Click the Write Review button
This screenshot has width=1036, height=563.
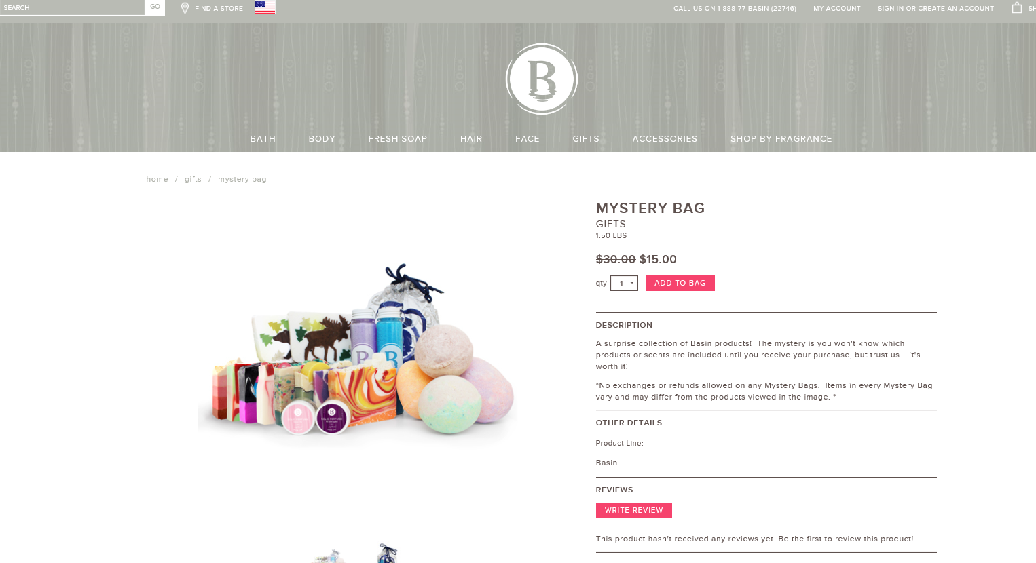pos(633,510)
